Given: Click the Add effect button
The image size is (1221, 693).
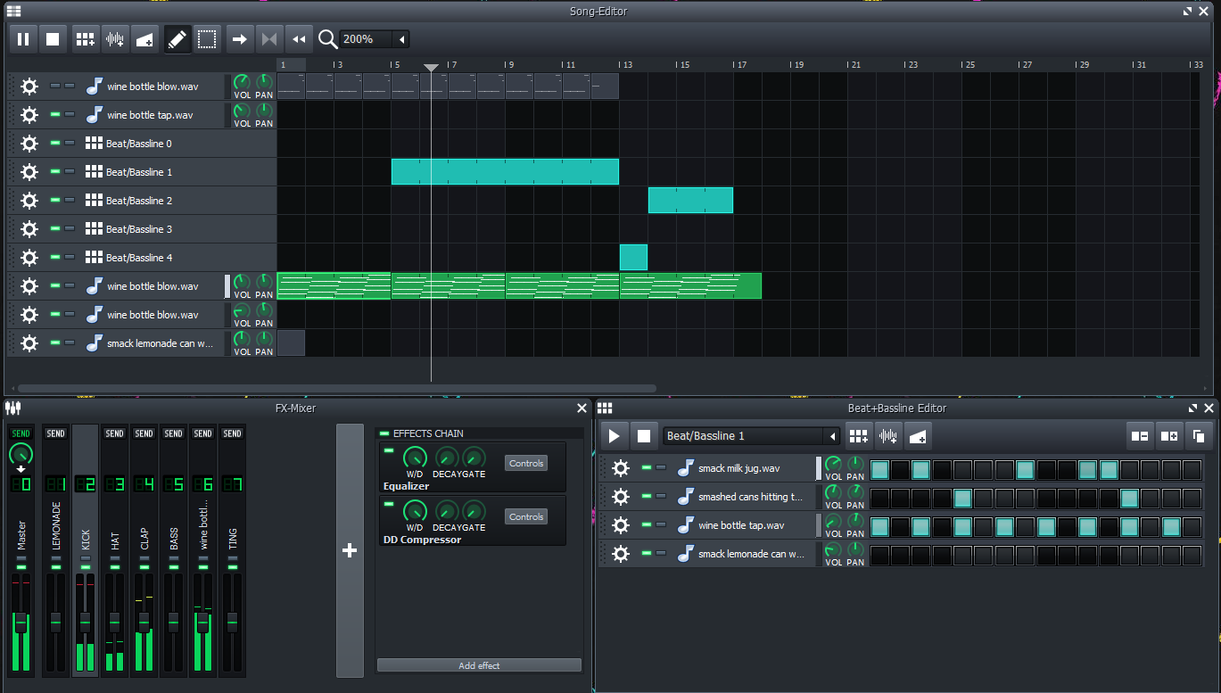Looking at the screenshot, I should [x=479, y=665].
